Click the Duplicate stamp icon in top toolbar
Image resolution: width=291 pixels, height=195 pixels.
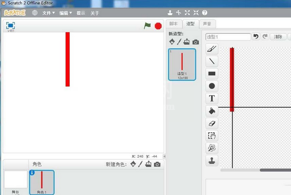point(170,13)
